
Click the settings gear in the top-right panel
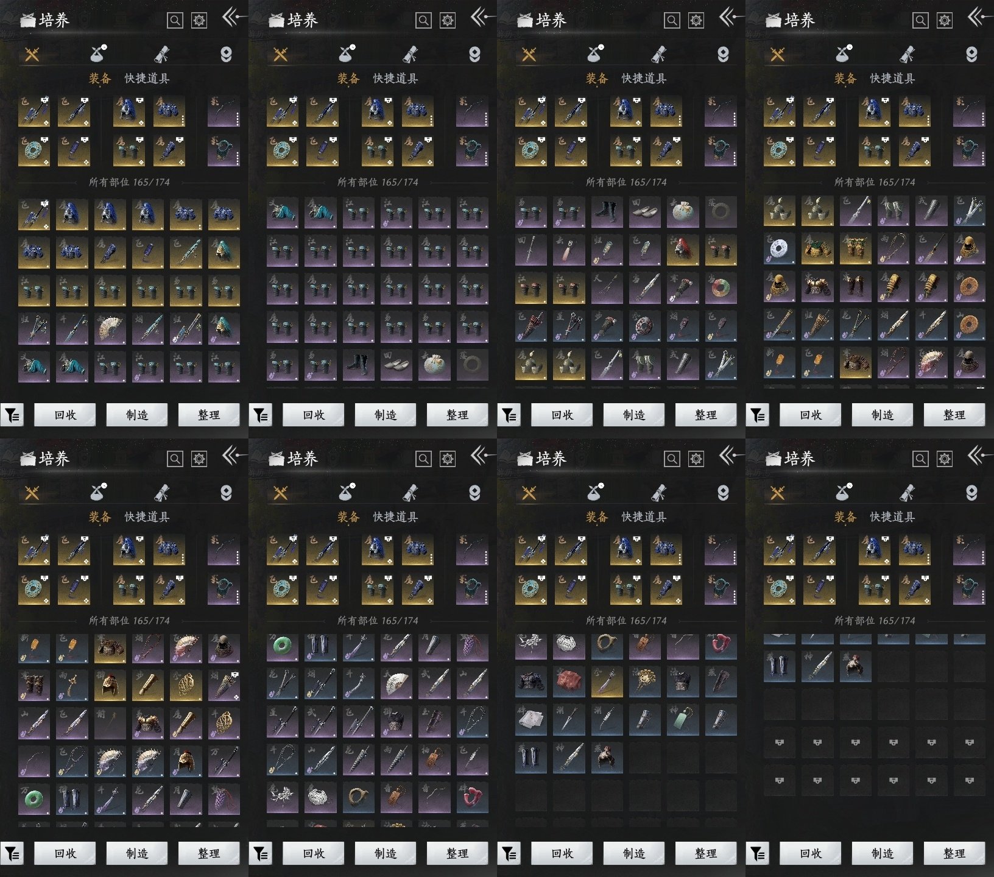945,21
